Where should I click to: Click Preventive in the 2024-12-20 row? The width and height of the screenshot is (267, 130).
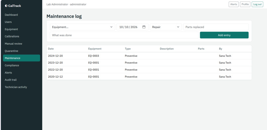coord(131,56)
